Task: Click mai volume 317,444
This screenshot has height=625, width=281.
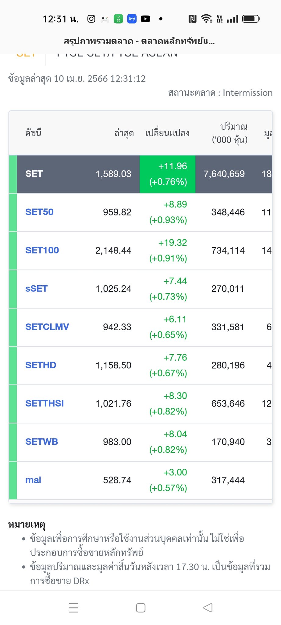Action: 228,480
